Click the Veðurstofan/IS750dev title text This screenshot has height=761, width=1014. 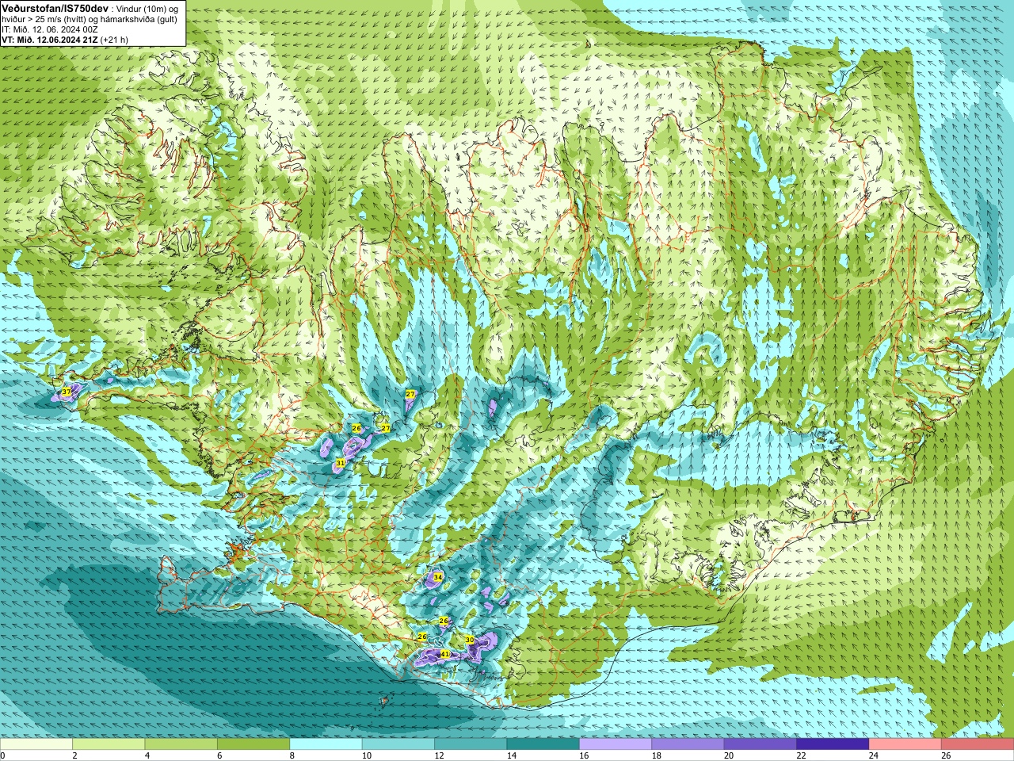55,7
